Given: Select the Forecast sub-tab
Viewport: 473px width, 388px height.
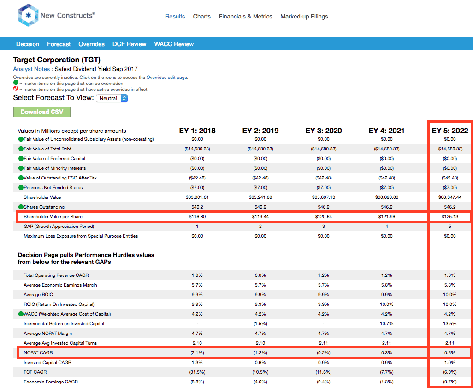Looking at the screenshot, I should coord(59,44).
